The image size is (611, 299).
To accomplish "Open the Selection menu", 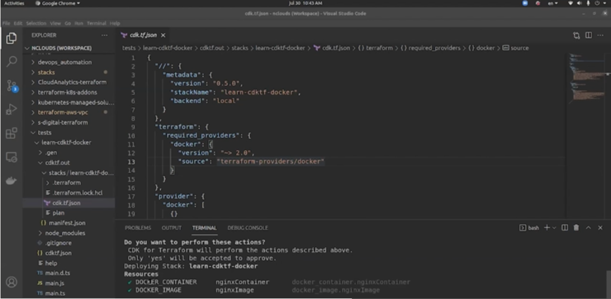I will [36, 23].
